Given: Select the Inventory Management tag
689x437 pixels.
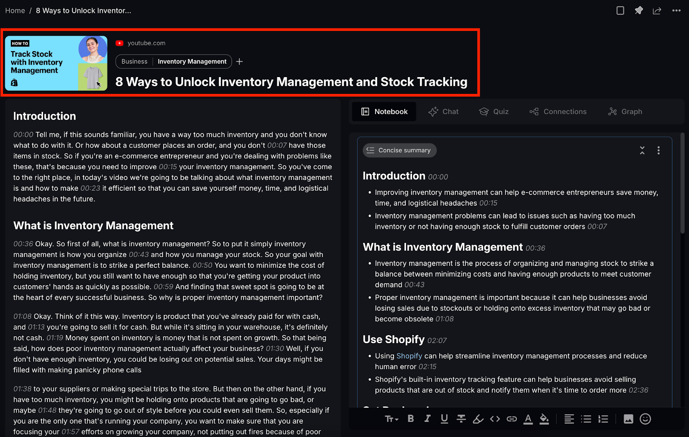Looking at the screenshot, I should tap(192, 62).
